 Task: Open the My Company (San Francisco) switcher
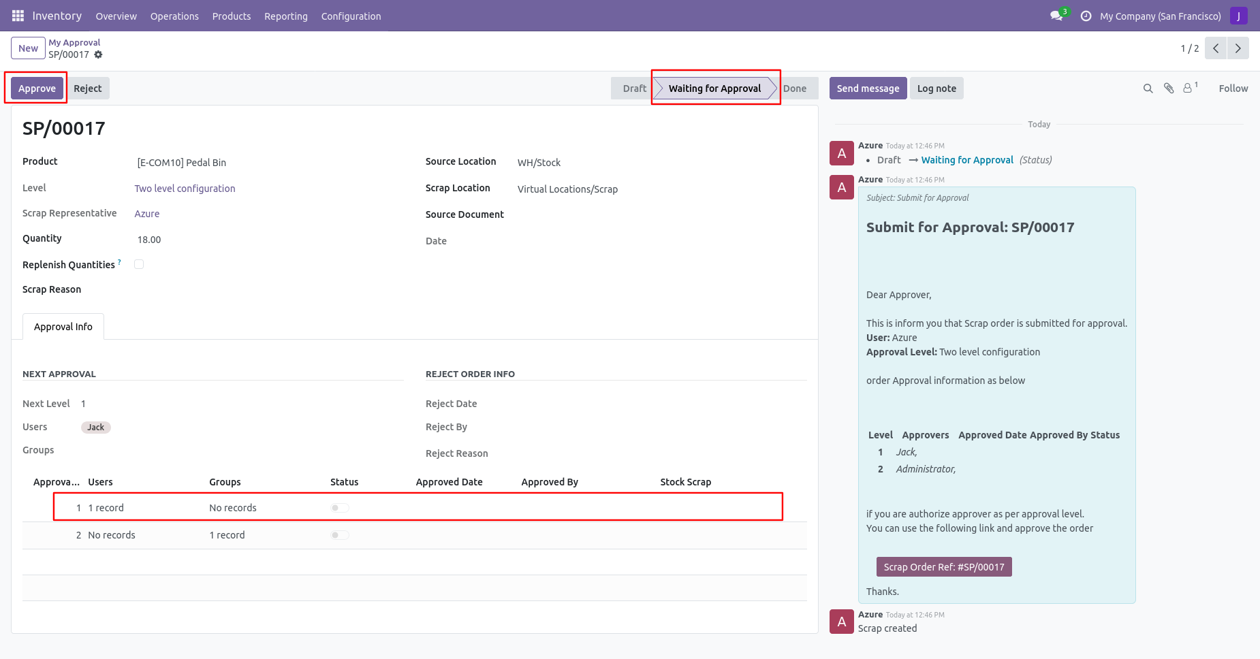pyautogui.click(x=1160, y=16)
